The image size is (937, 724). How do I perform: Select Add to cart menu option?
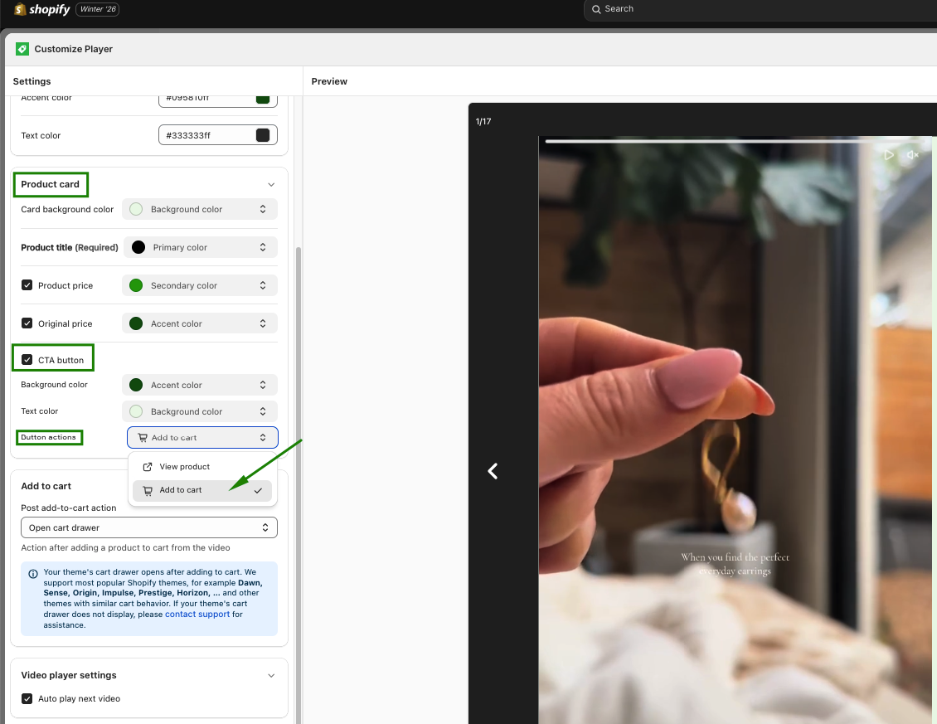tap(202, 490)
